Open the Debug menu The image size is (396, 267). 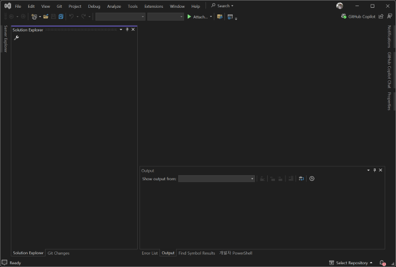(x=94, y=6)
